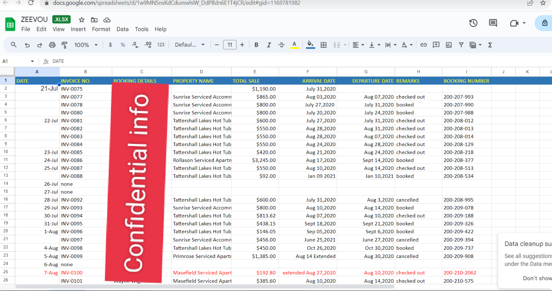This screenshot has width=552, height=291.
Task: Click the fill color paint bucket
Action: pos(310,45)
